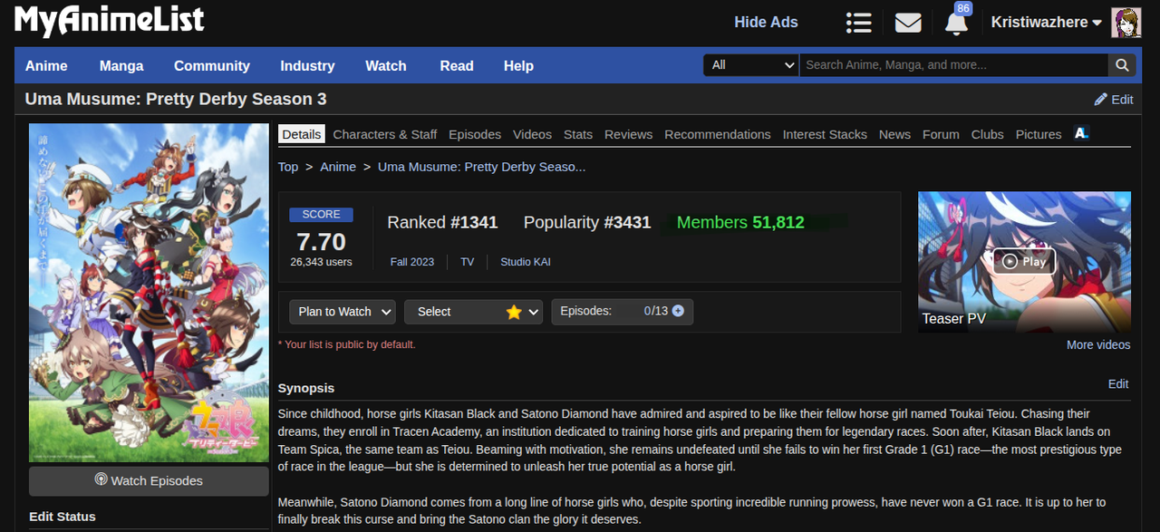
Task: Switch to the Stats tab
Action: tap(578, 134)
